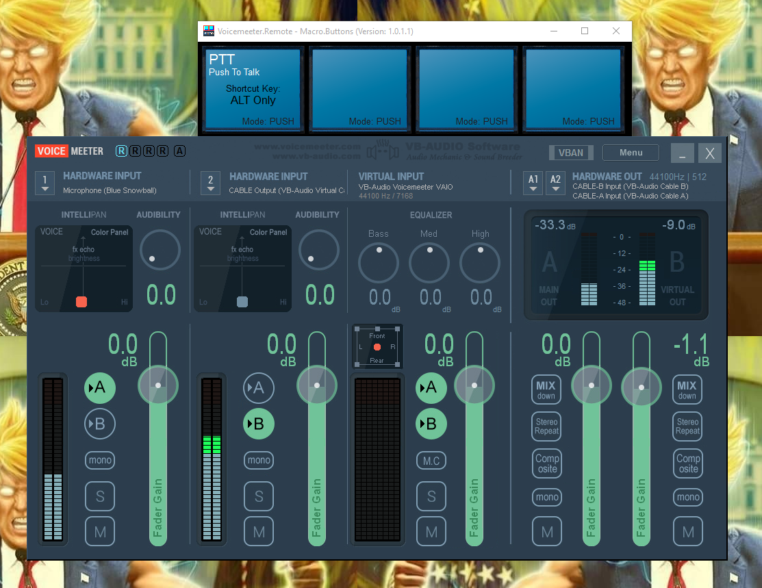Expand hardware input 2 device selector
The height and width of the screenshot is (588, 762).
coord(210,183)
